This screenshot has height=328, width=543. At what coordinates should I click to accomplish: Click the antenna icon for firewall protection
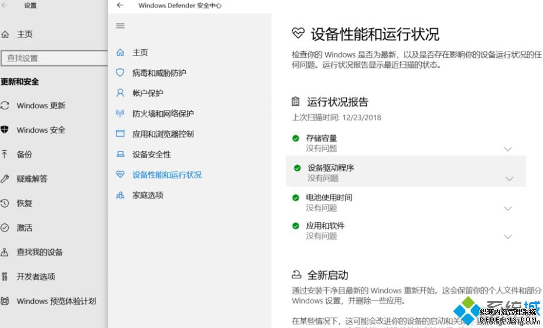pos(120,113)
